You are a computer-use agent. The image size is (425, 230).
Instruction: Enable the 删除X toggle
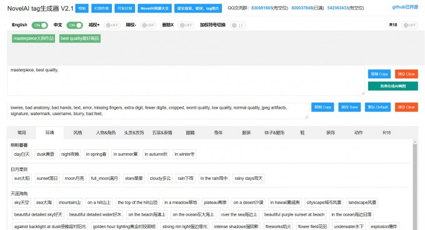186,25
